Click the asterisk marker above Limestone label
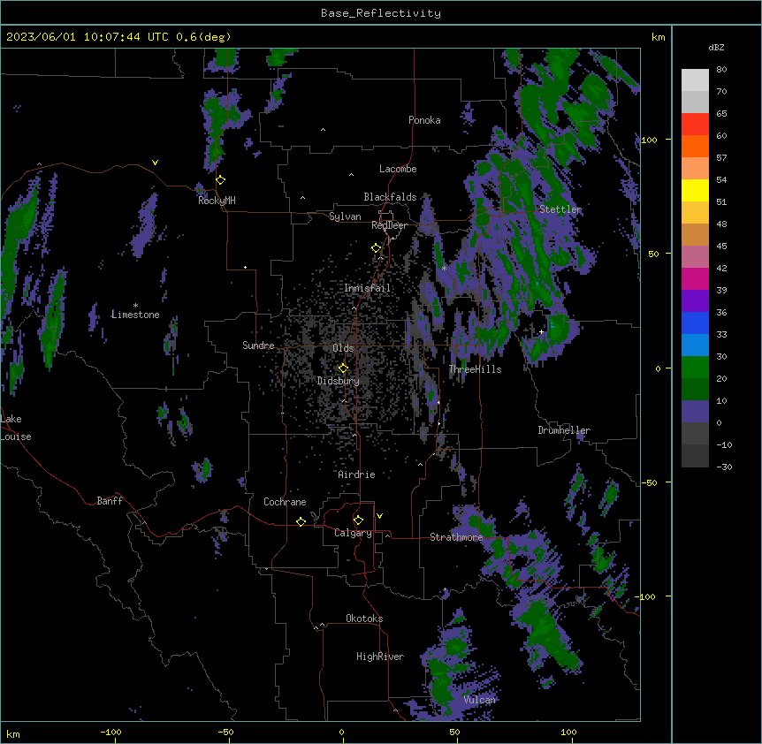This screenshot has height=744, width=762. pyautogui.click(x=135, y=306)
